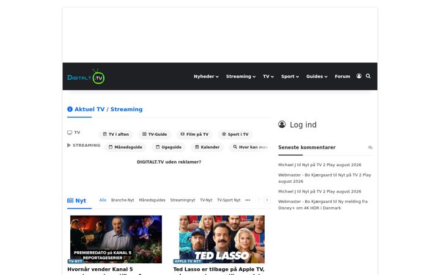The width and height of the screenshot is (440, 275).
Task: Expand the Streaming menu
Action: (241, 76)
